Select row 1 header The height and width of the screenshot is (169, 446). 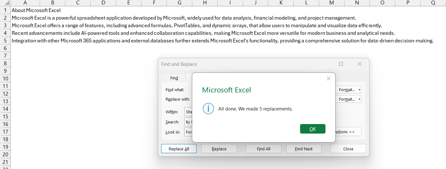[5, 10]
